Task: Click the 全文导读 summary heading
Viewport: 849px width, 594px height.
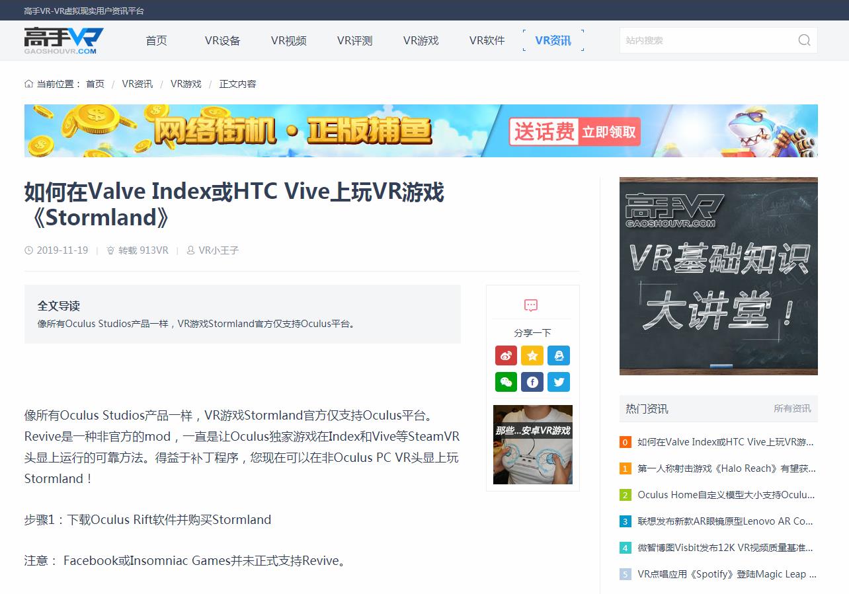Action: 59,306
